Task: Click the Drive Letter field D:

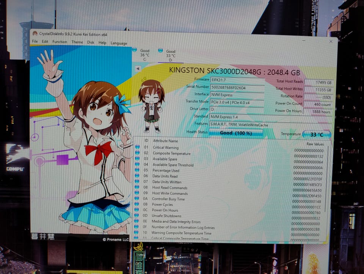Action: (x=237, y=109)
